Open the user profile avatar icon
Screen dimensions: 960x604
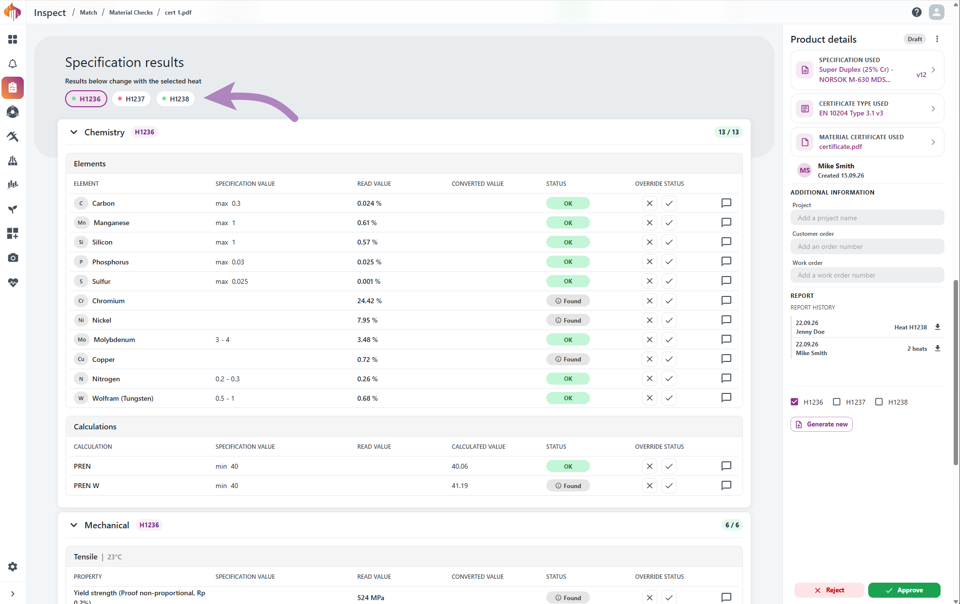pyautogui.click(x=937, y=12)
